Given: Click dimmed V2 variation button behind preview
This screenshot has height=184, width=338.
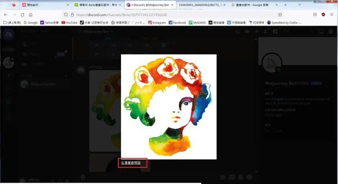Looking at the screenshot, I should (x=113, y=54).
